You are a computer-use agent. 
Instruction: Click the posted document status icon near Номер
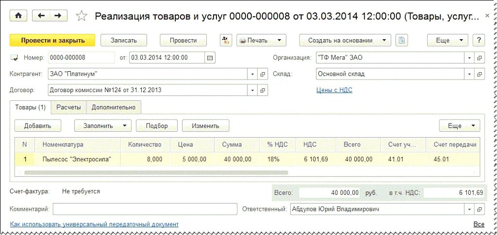(14, 58)
